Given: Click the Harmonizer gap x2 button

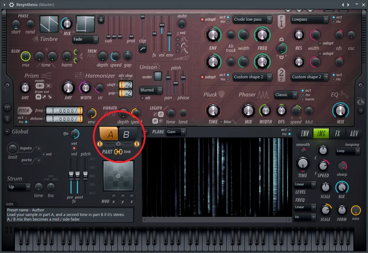Looking at the screenshot, I should pyautogui.click(x=128, y=93).
